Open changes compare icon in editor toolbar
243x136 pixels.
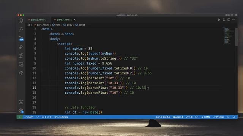pos(224,20)
